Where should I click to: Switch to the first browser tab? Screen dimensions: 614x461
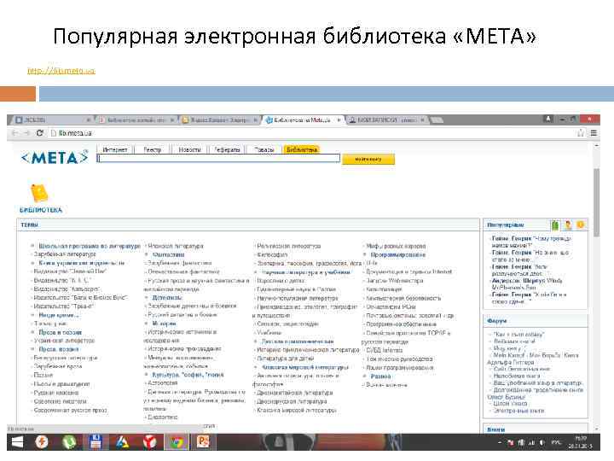pyautogui.click(x=51, y=120)
